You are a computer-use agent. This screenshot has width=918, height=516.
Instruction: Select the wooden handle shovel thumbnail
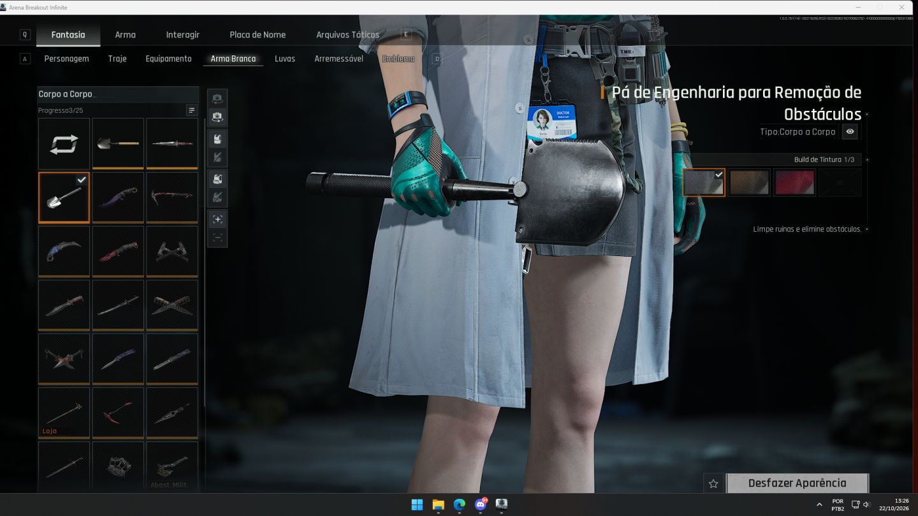tap(118, 143)
